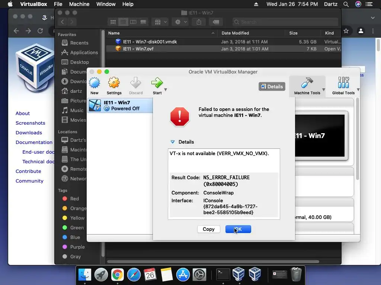
Task: Open the Community link on VirtualBox webpage
Action: click(29, 181)
